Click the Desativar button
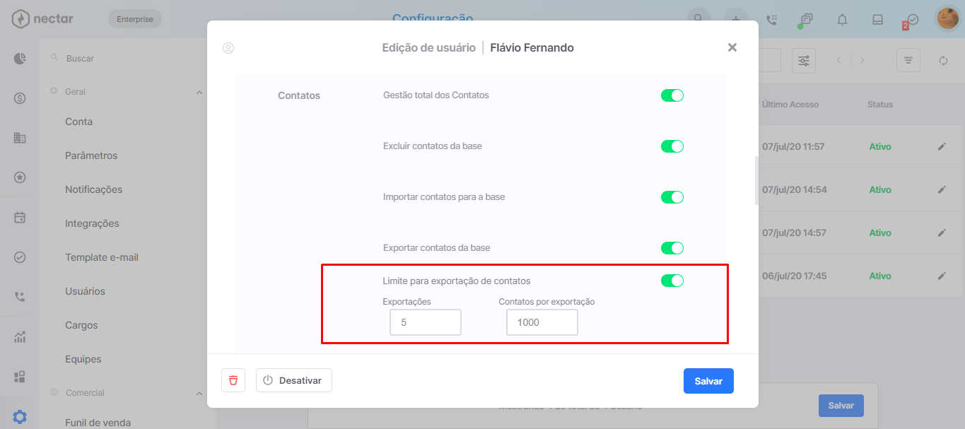This screenshot has width=965, height=429. tap(294, 380)
